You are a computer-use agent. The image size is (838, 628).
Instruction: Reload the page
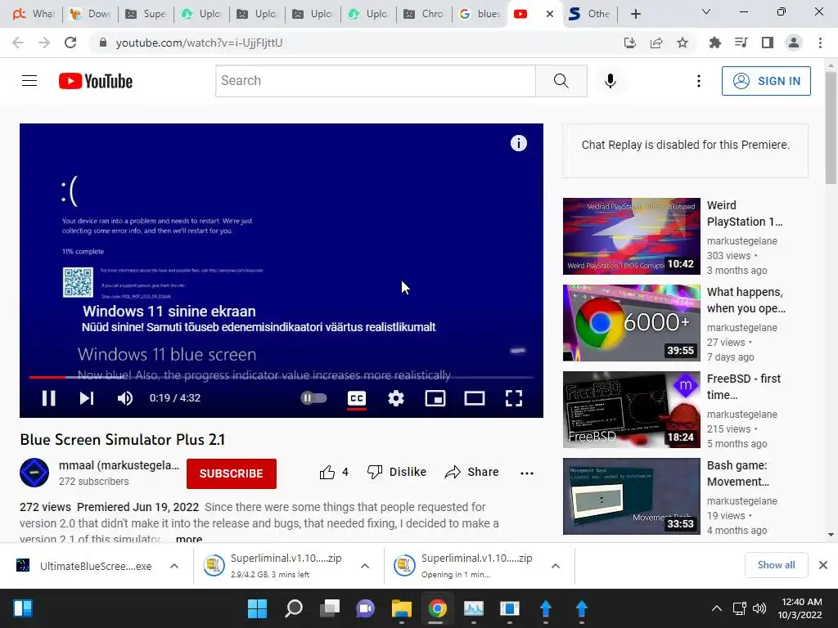coord(70,43)
